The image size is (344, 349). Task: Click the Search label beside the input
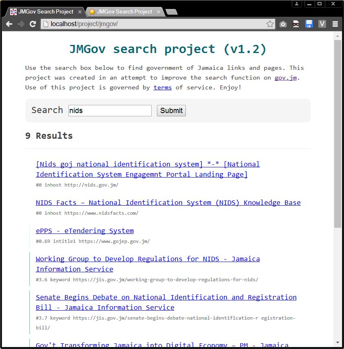click(47, 110)
